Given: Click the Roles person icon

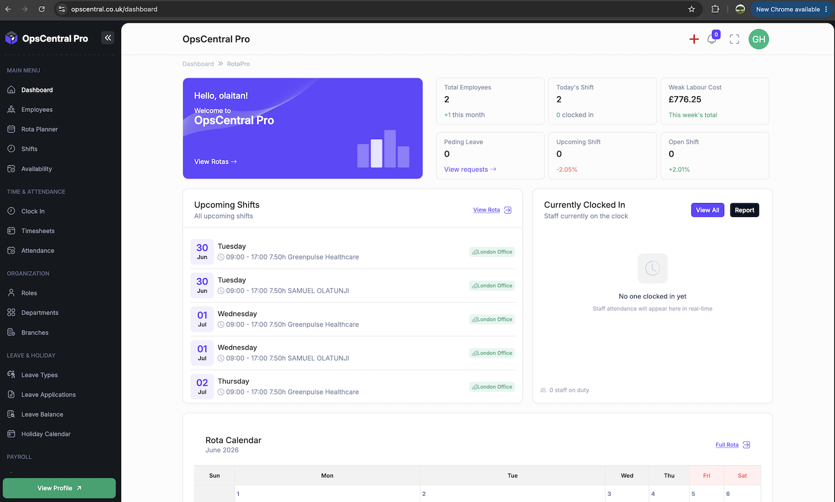Looking at the screenshot, I should coord(11,293).
